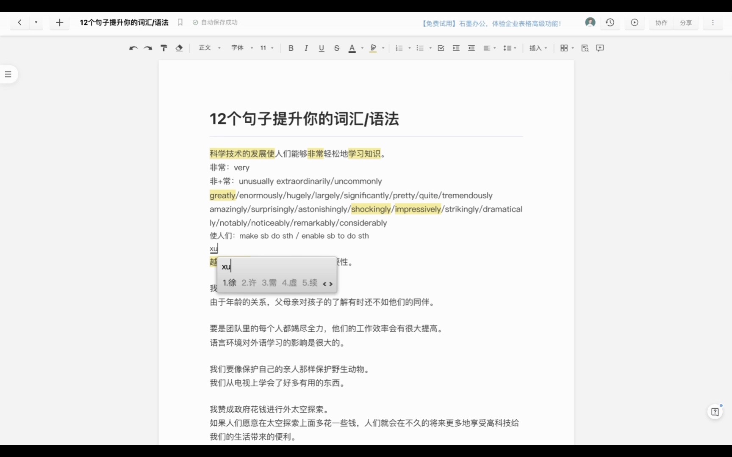Choose IME candidate 5.续
Image resolution: width=732 pixels, height=457 pixels.
(310, 283)
